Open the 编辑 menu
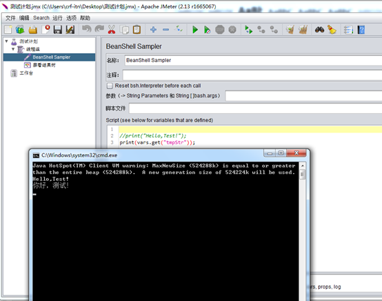This screenshot has width=382, height=301. point(24,18)
